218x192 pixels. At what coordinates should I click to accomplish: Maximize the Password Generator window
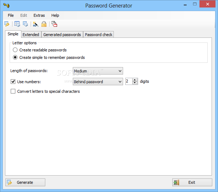point(195,4)
